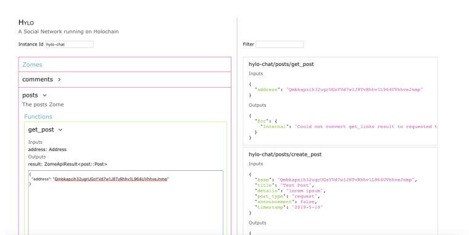Screen dimensions: 469x235
Task: Click the "Test Post" title value
Action: click(x=296, y=185)
